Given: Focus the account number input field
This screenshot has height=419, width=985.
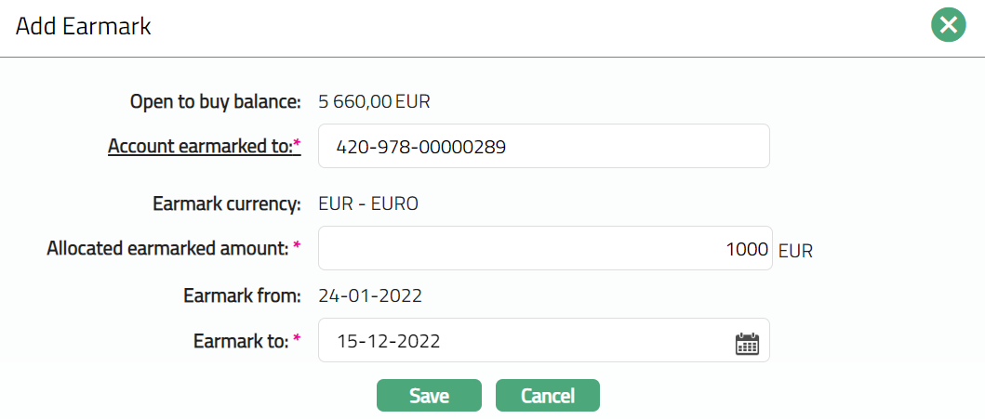Looking at the screenshot, I should click(x=543, y=147).
